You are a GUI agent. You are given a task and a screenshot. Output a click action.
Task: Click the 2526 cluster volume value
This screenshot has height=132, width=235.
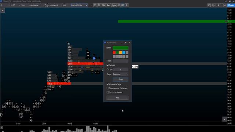tap(70, 67)
